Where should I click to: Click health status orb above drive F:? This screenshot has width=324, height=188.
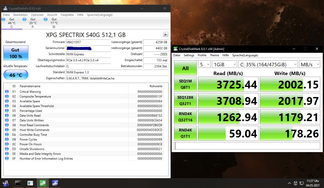[x=24, y=19]
